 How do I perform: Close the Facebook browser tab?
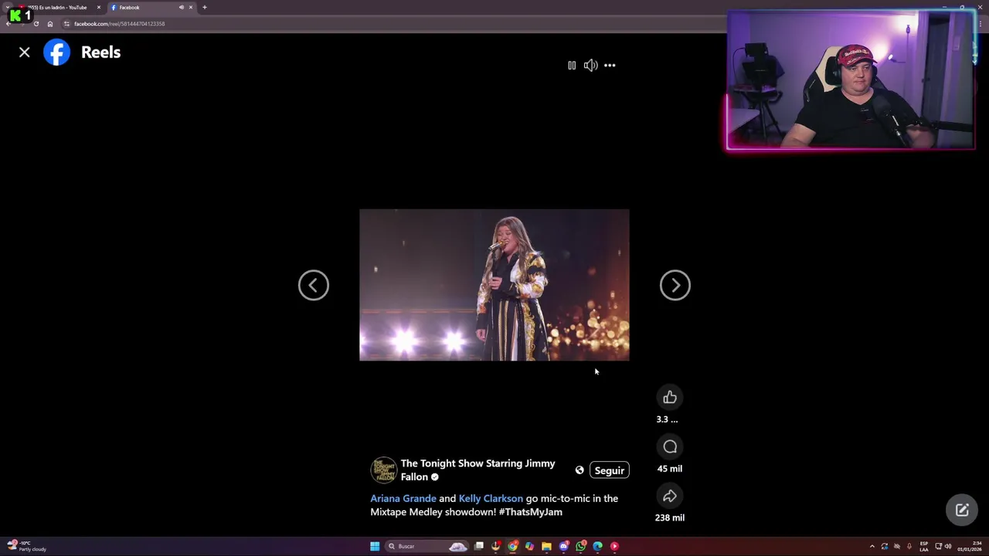191,8
